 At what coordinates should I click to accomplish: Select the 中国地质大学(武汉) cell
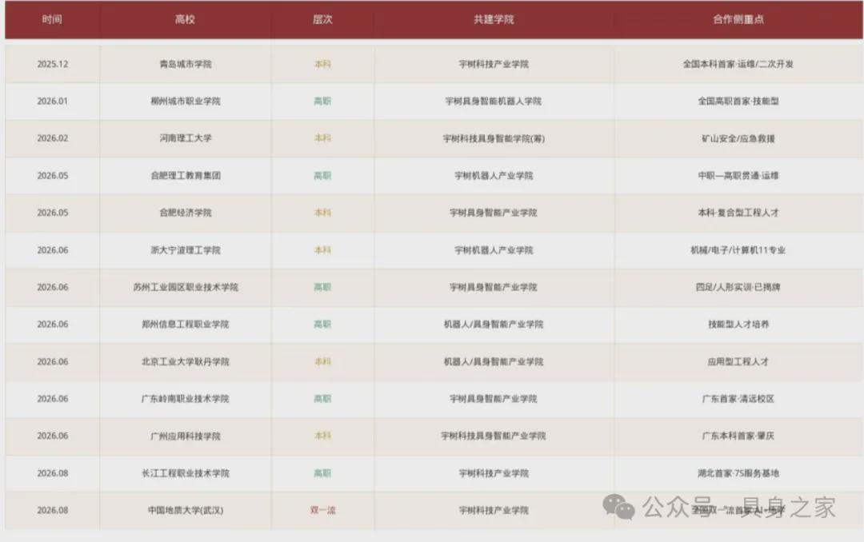[185, 511]
